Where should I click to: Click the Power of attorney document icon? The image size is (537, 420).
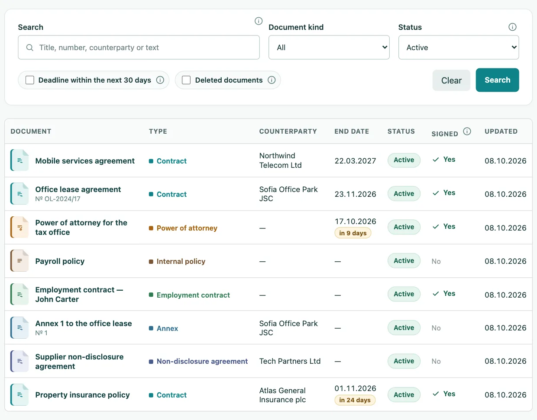pos(19,228)
